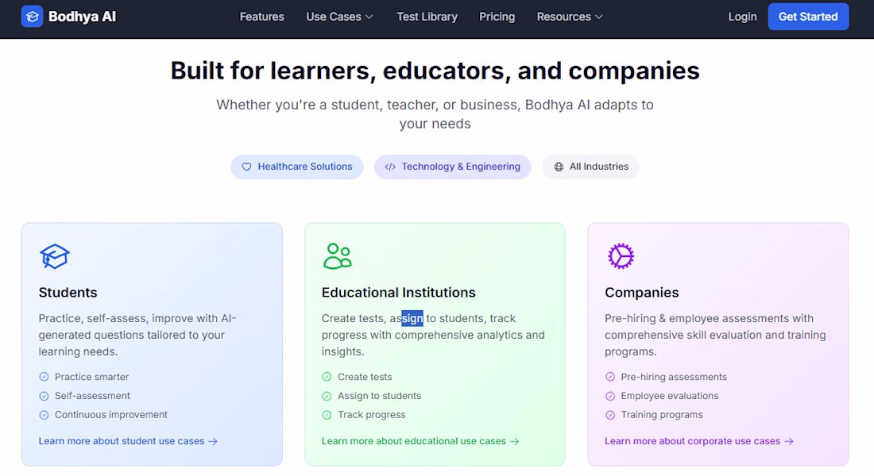Click the graduation cap Students icon
Screen dimensions: 874x476
click(55, 256)
